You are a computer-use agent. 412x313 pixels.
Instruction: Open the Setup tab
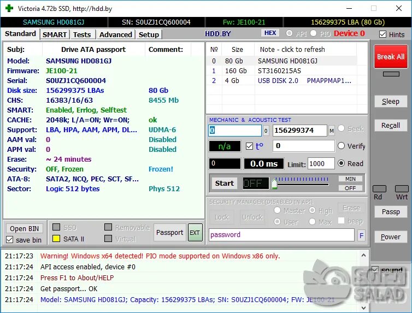[x=149, y=34]
